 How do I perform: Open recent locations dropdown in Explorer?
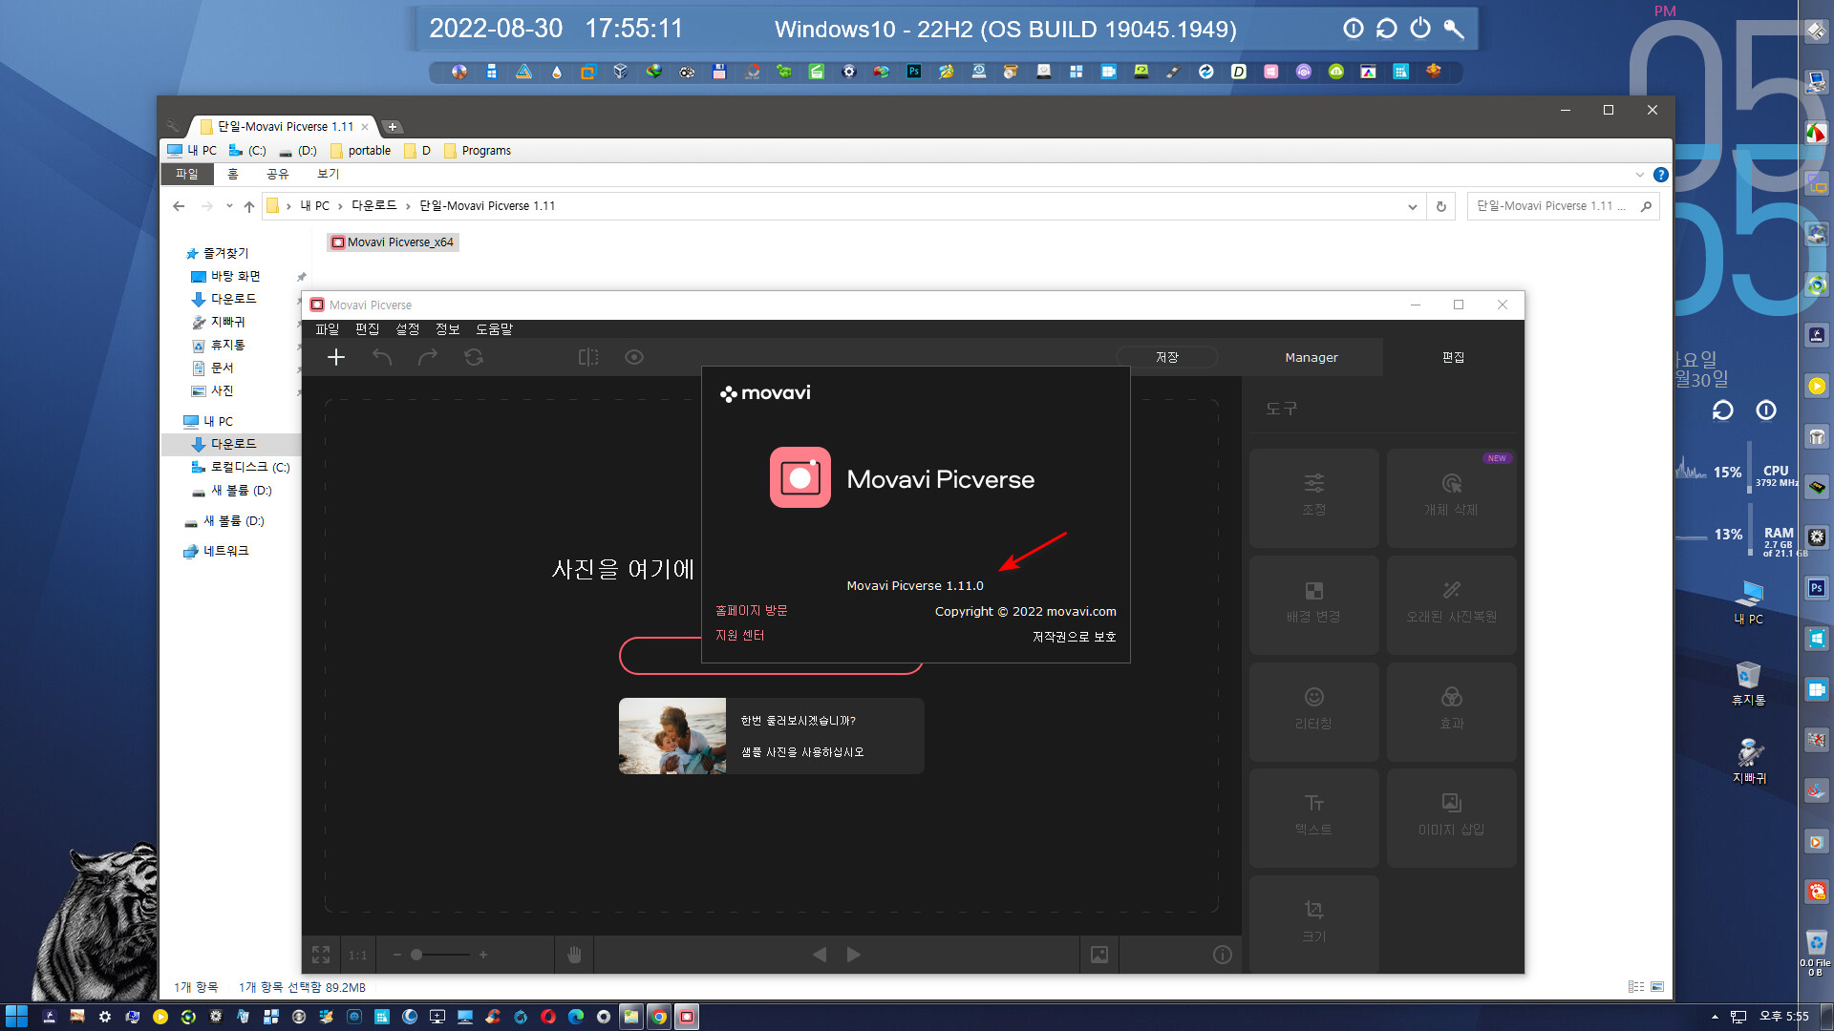[x=229, y=206]
